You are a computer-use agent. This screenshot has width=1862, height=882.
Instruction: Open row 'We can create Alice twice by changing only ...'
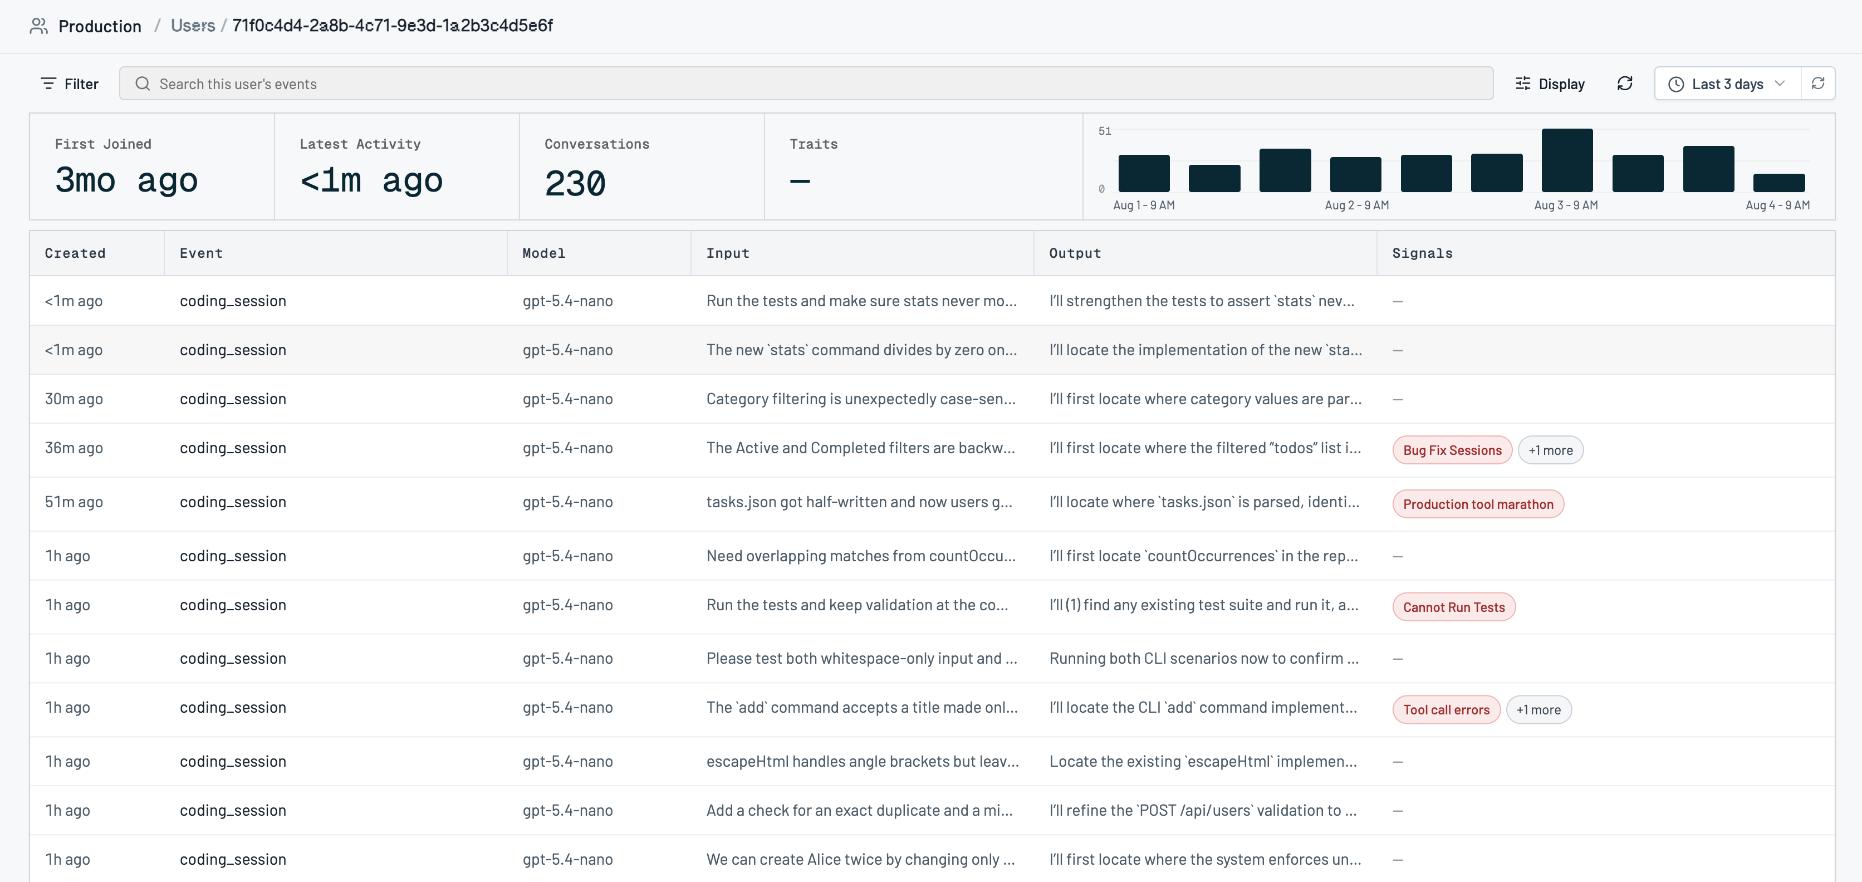click(932, 860)
